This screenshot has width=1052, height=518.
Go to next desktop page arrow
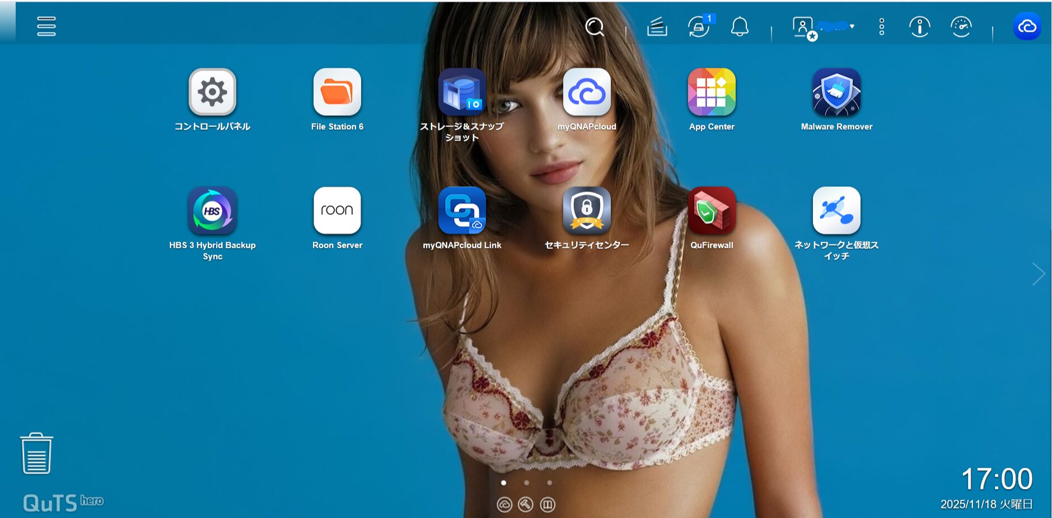coord(1039,274)
